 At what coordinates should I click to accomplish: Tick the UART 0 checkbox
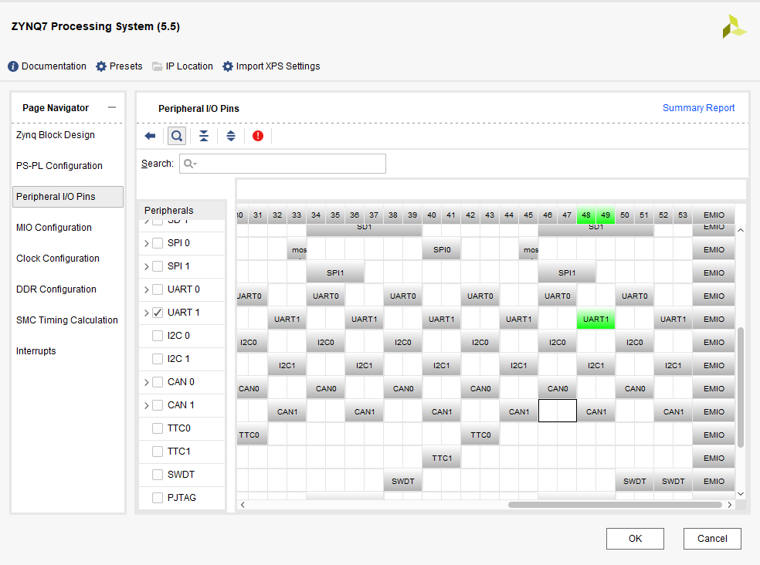point(158,289)
